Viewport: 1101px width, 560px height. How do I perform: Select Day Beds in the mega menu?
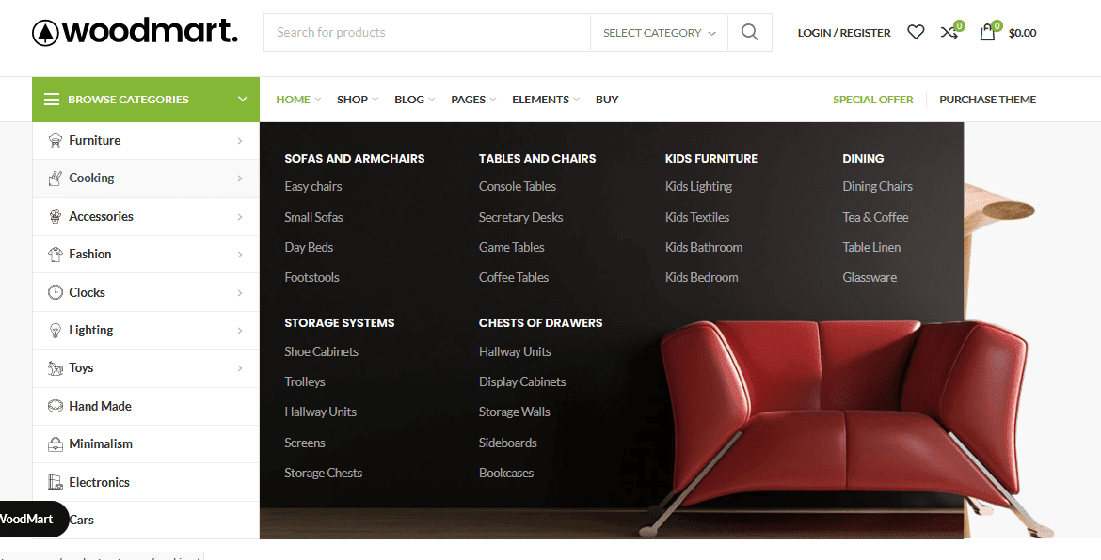309,247
